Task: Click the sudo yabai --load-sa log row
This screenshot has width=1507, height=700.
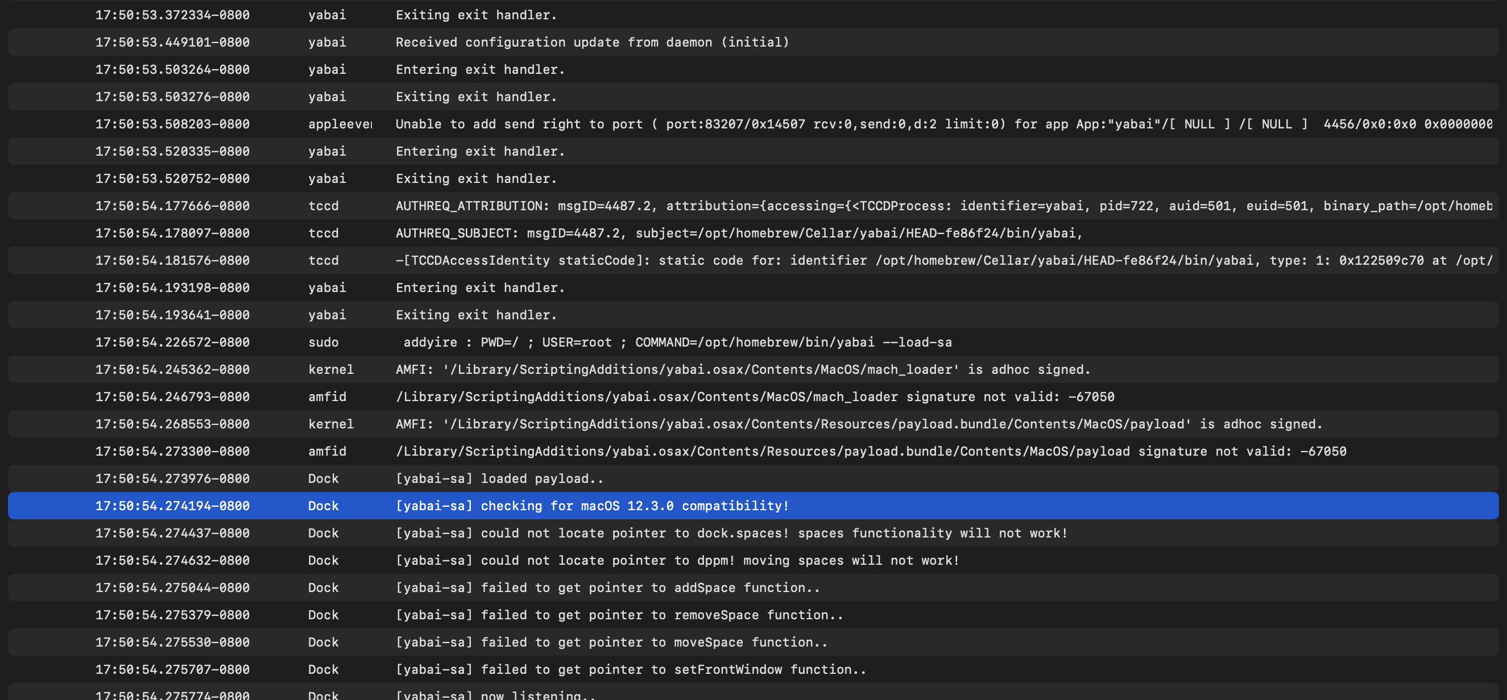Action: [x=677, y=342]
